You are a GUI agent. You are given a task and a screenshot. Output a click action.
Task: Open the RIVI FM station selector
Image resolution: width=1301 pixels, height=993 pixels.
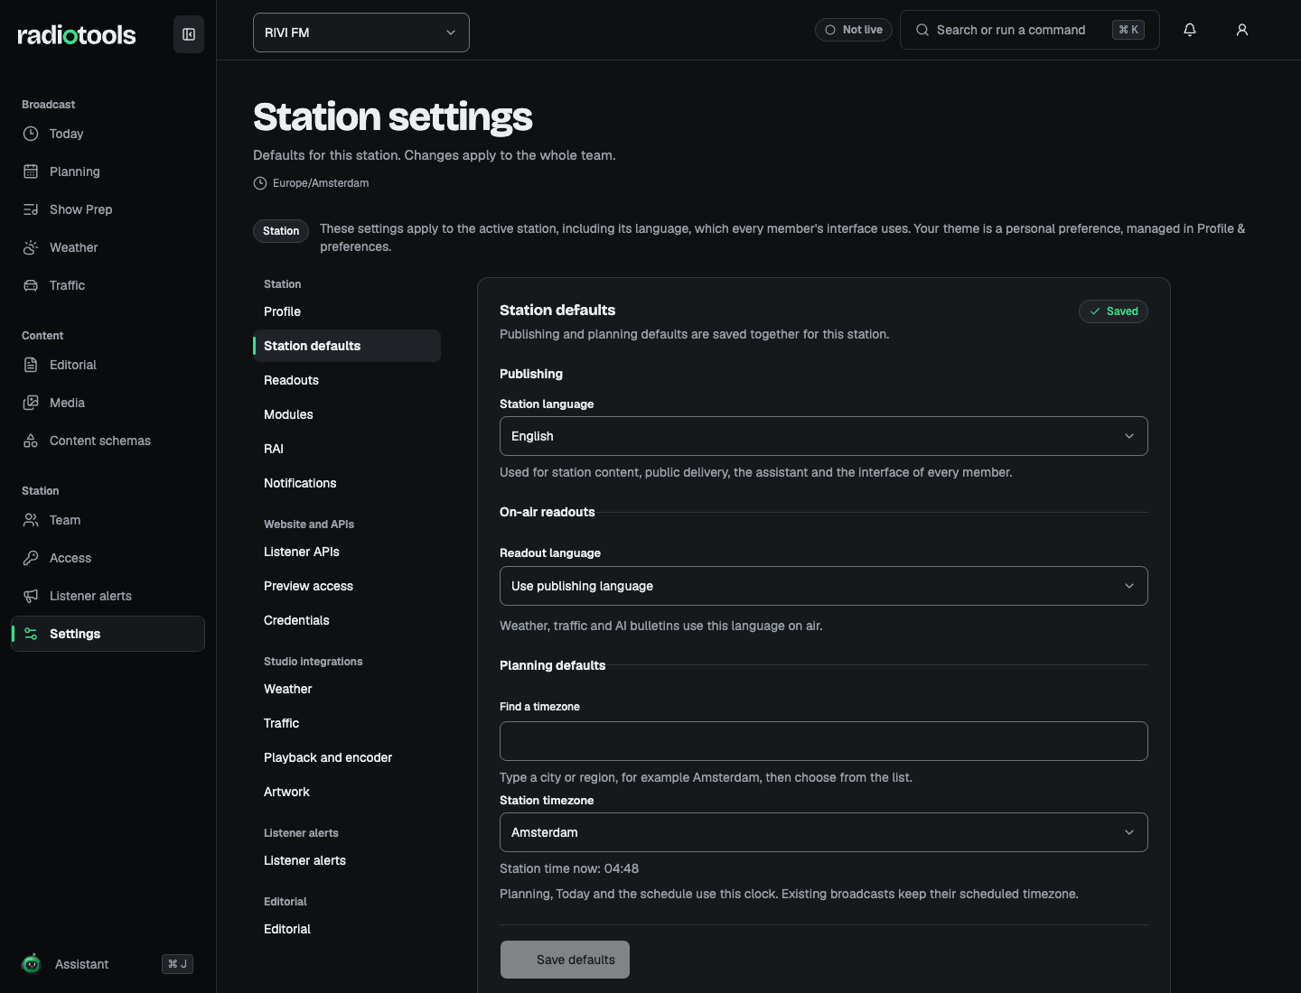(361, 32)
